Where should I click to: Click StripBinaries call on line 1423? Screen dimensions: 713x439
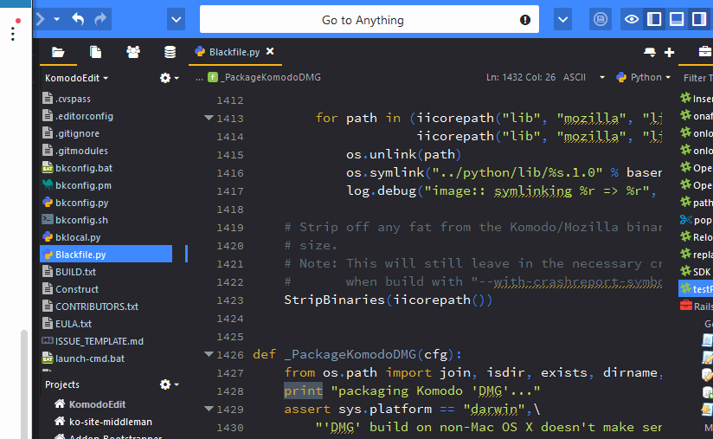click(388, 300)
